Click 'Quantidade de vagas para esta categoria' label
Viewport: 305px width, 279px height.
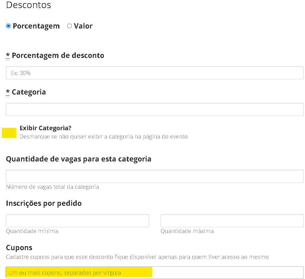click(x=79, y=159)
